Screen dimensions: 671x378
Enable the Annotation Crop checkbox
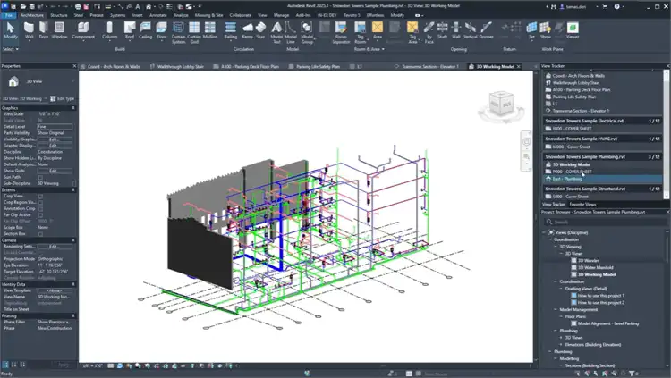(40, 209)
